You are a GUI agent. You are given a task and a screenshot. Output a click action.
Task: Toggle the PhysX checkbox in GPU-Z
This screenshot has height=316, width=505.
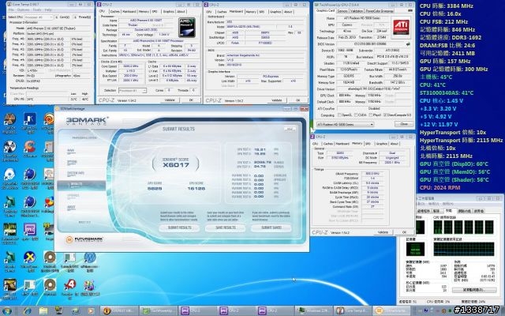point(370,115)
